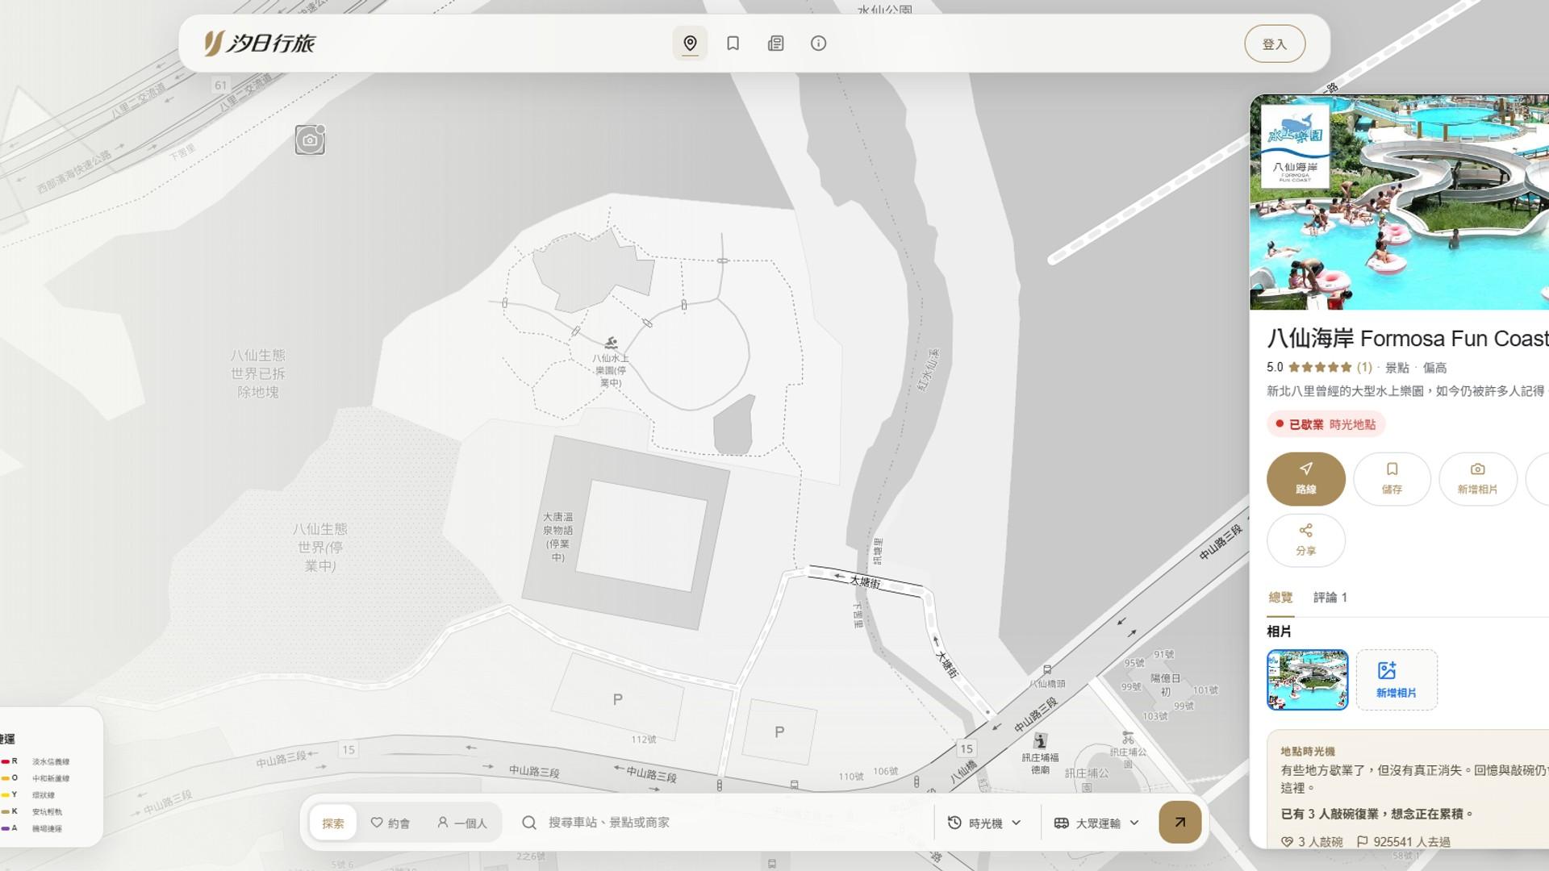Open the info icon in header
The height and width of the screenshot is (871, 1549).
click(x=818, y=44)
